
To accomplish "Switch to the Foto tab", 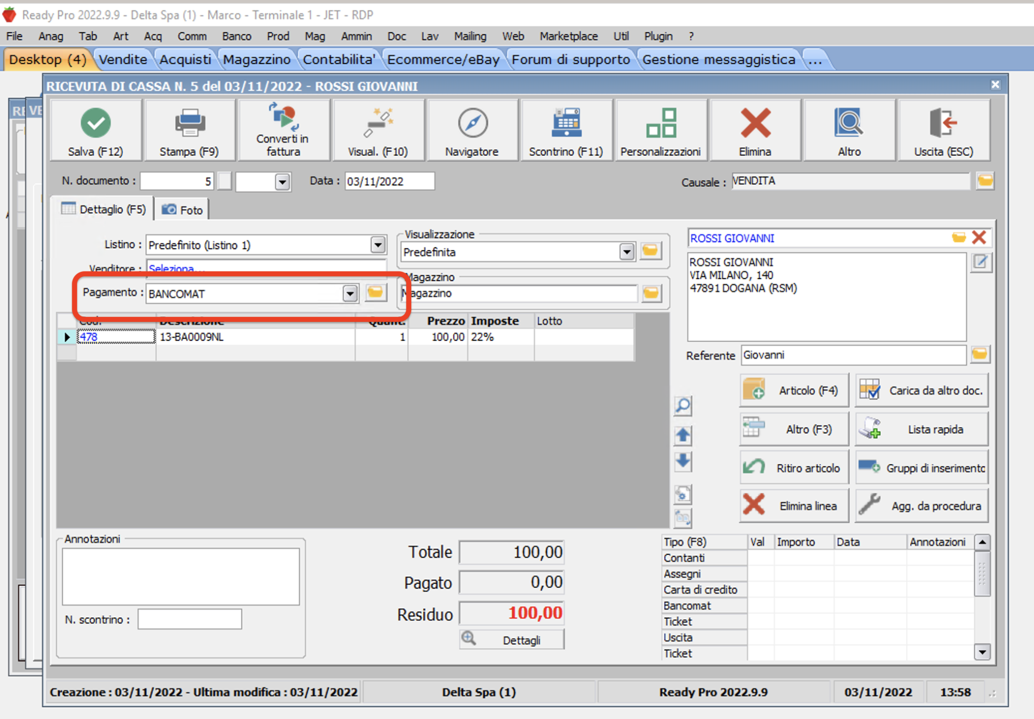I will pos(182,210).
